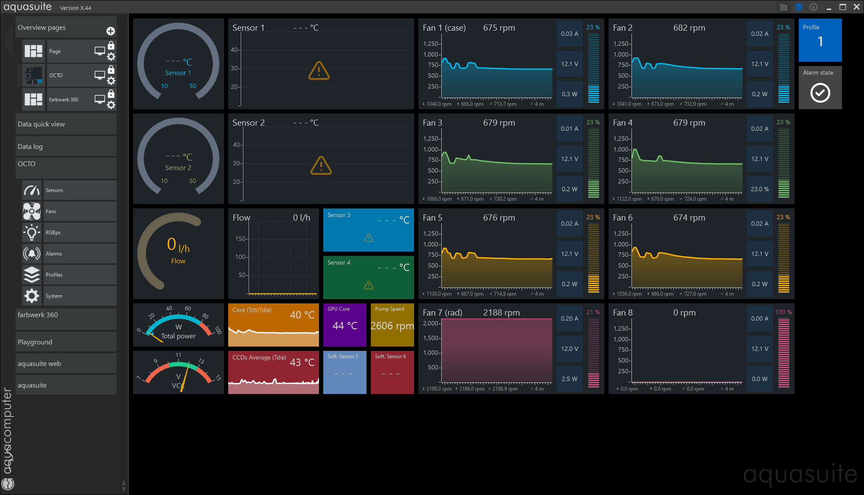This screenshot has height=495, width=864.
Task: Click the screenshot camera icon in title bar
Action: tap(783, 7)
